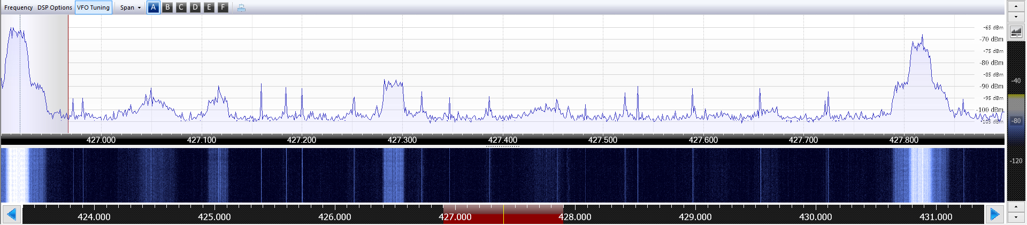Viewport: 1027px width, 225px height.
Task: Pick VFO preset E
Action: tap(209, 7)
